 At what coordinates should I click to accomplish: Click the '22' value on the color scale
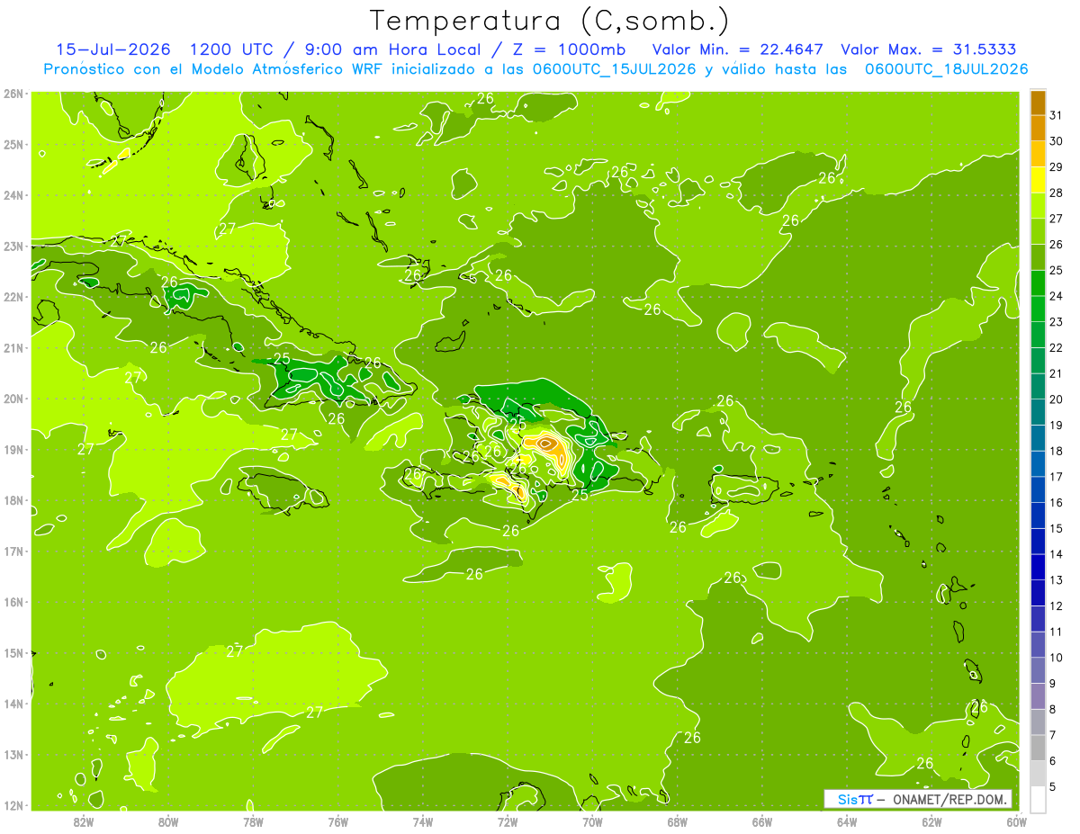point(1056,347)
